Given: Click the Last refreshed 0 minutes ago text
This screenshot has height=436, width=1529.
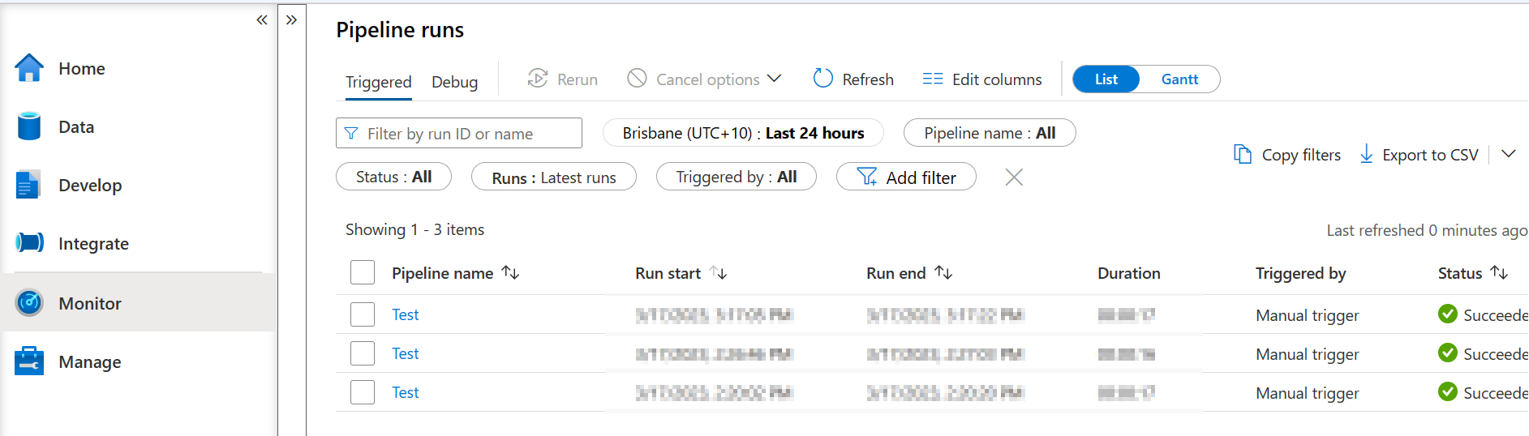Looking at the screenshot, I should tap(1427, 230).
